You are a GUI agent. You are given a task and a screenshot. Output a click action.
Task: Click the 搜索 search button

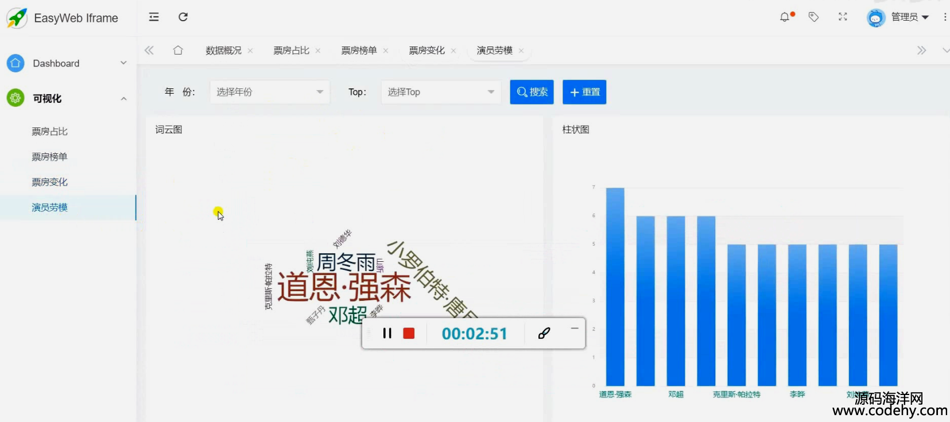click(532, 92)
